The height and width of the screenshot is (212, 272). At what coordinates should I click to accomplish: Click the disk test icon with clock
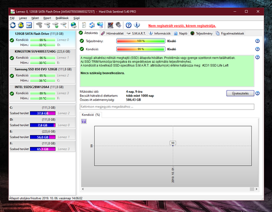click(x=47, y=25)
